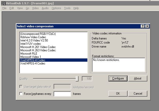This screenshot has width=159, height=111.
Task: Open the View menu
Action: [20, 8]
